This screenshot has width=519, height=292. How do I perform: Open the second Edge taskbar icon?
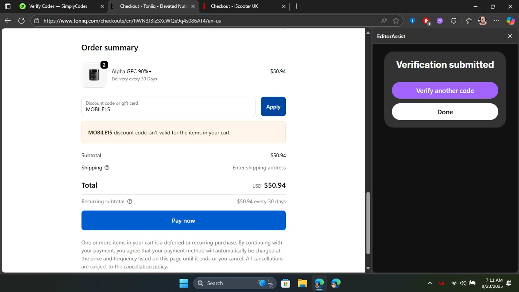[x=336, y=283]
